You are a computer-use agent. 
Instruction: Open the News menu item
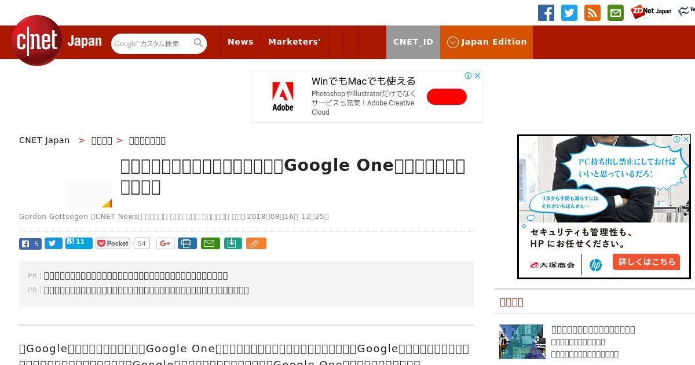pos(240,42)
